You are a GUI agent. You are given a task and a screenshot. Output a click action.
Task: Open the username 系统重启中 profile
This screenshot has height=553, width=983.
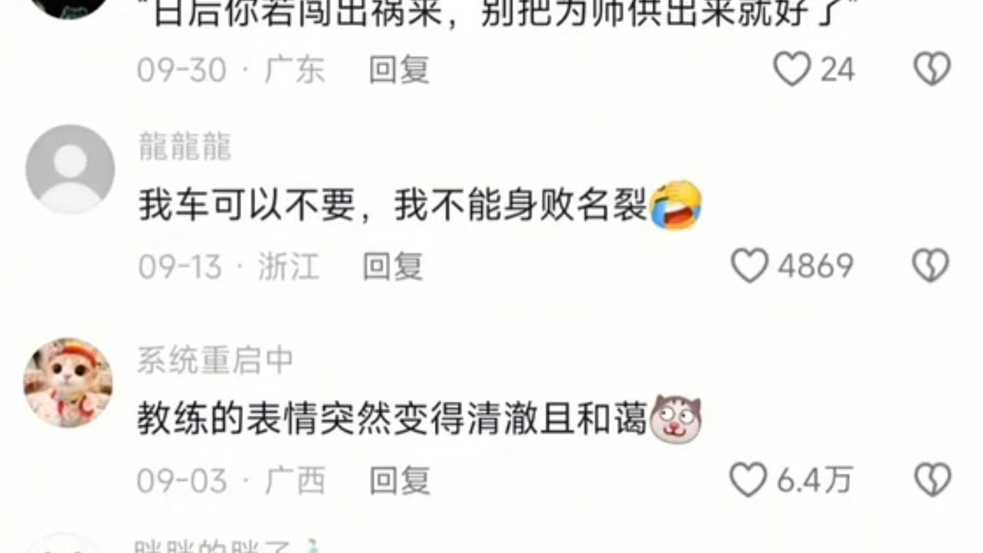[215, 360]
